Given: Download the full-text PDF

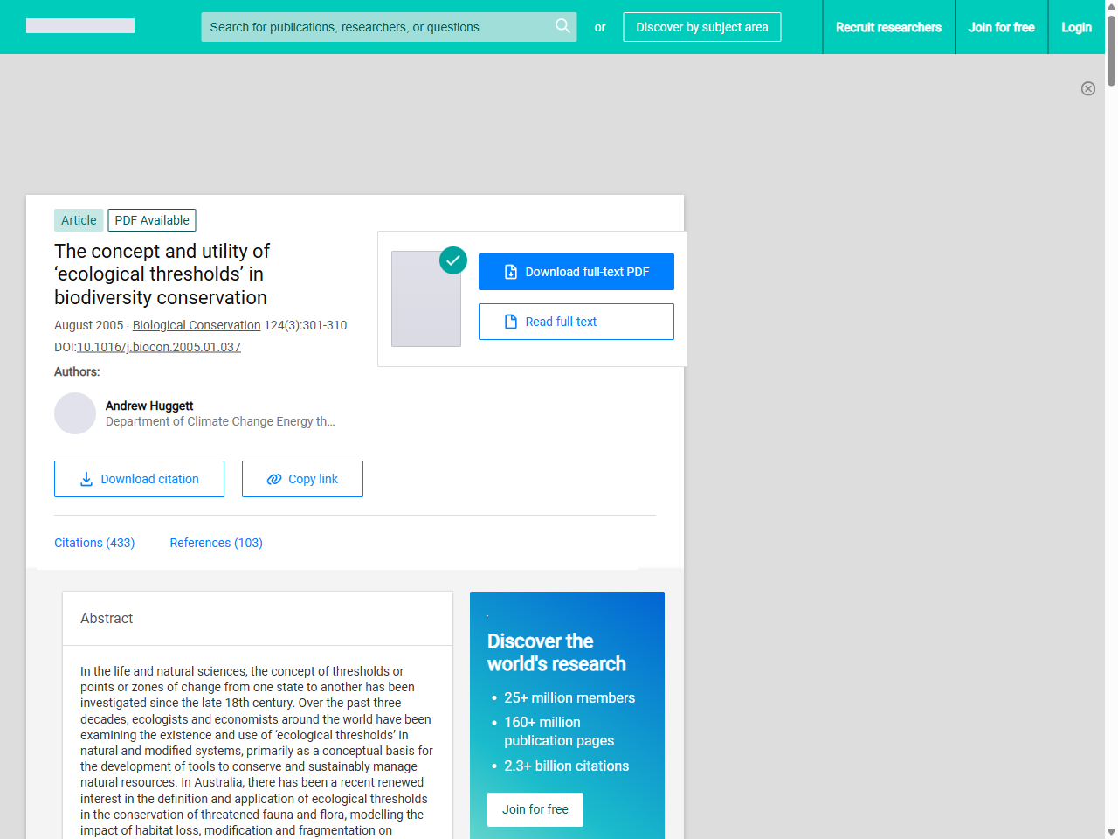Looking at the screenshot, I should click(x=576, y=272).
